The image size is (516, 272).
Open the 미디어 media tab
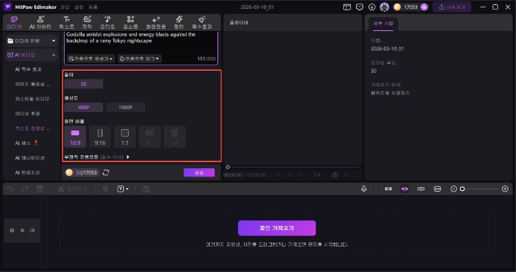14,23
